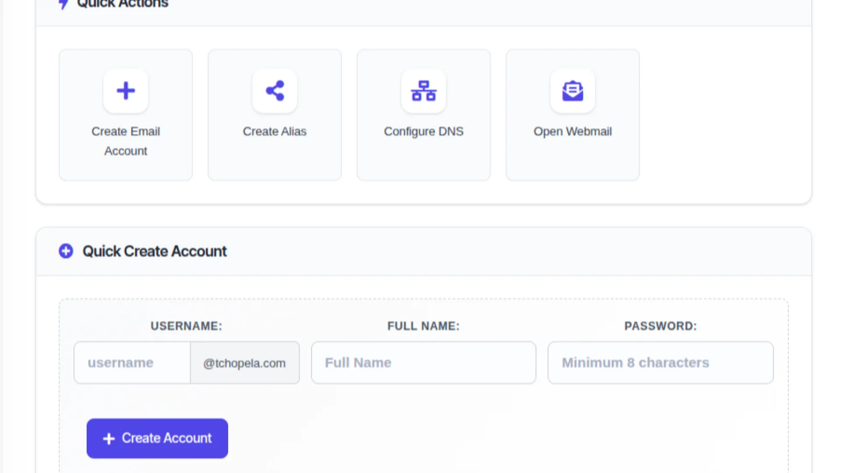841x473 pixels.
Task: Click the share icon on Create Alias card
Action: 275,91
